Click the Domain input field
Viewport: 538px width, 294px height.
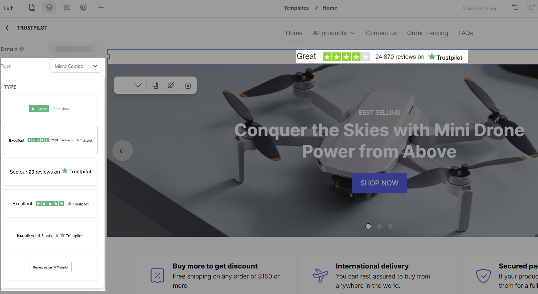tap(76, 49)
